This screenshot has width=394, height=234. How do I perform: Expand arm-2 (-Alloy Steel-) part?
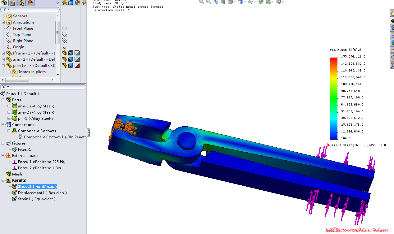[9, 112]
